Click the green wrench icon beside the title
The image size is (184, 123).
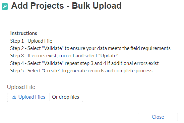point(5,6)
